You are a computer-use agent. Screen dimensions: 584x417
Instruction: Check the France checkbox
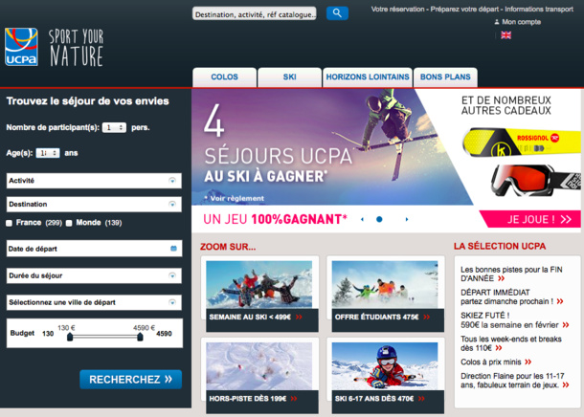[10, 223]
